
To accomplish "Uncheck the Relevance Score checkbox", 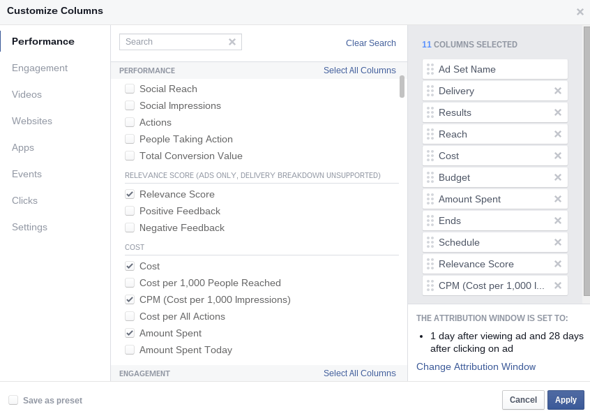I will [x=130, y=194].
